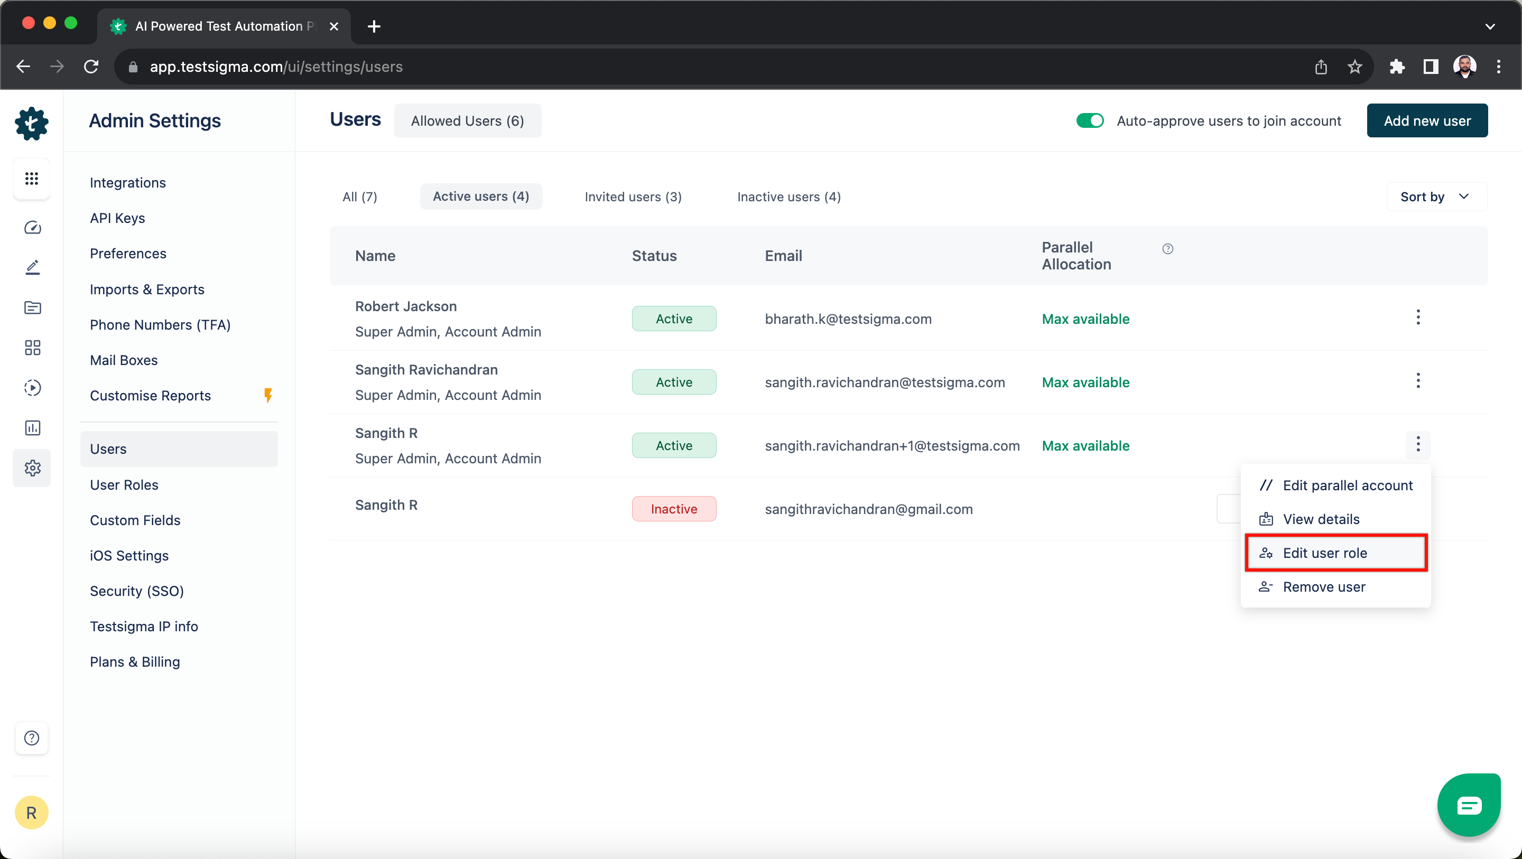
Task: Click the help circle icon at bottom left
Action: (31, 738)
